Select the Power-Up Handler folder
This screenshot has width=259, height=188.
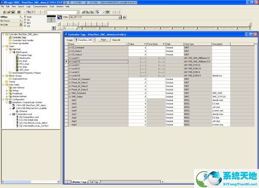[x=20, y=43]
